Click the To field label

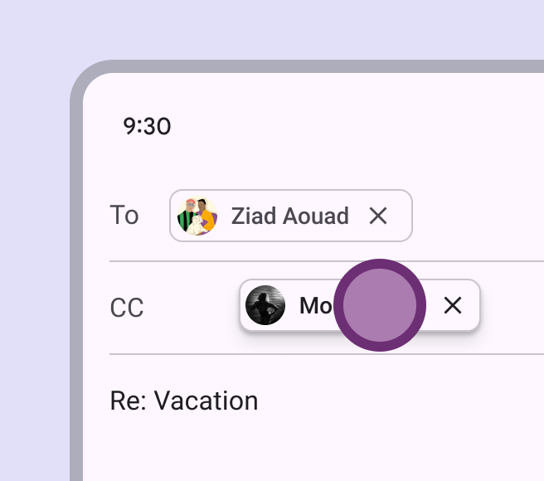pos(124,216)
